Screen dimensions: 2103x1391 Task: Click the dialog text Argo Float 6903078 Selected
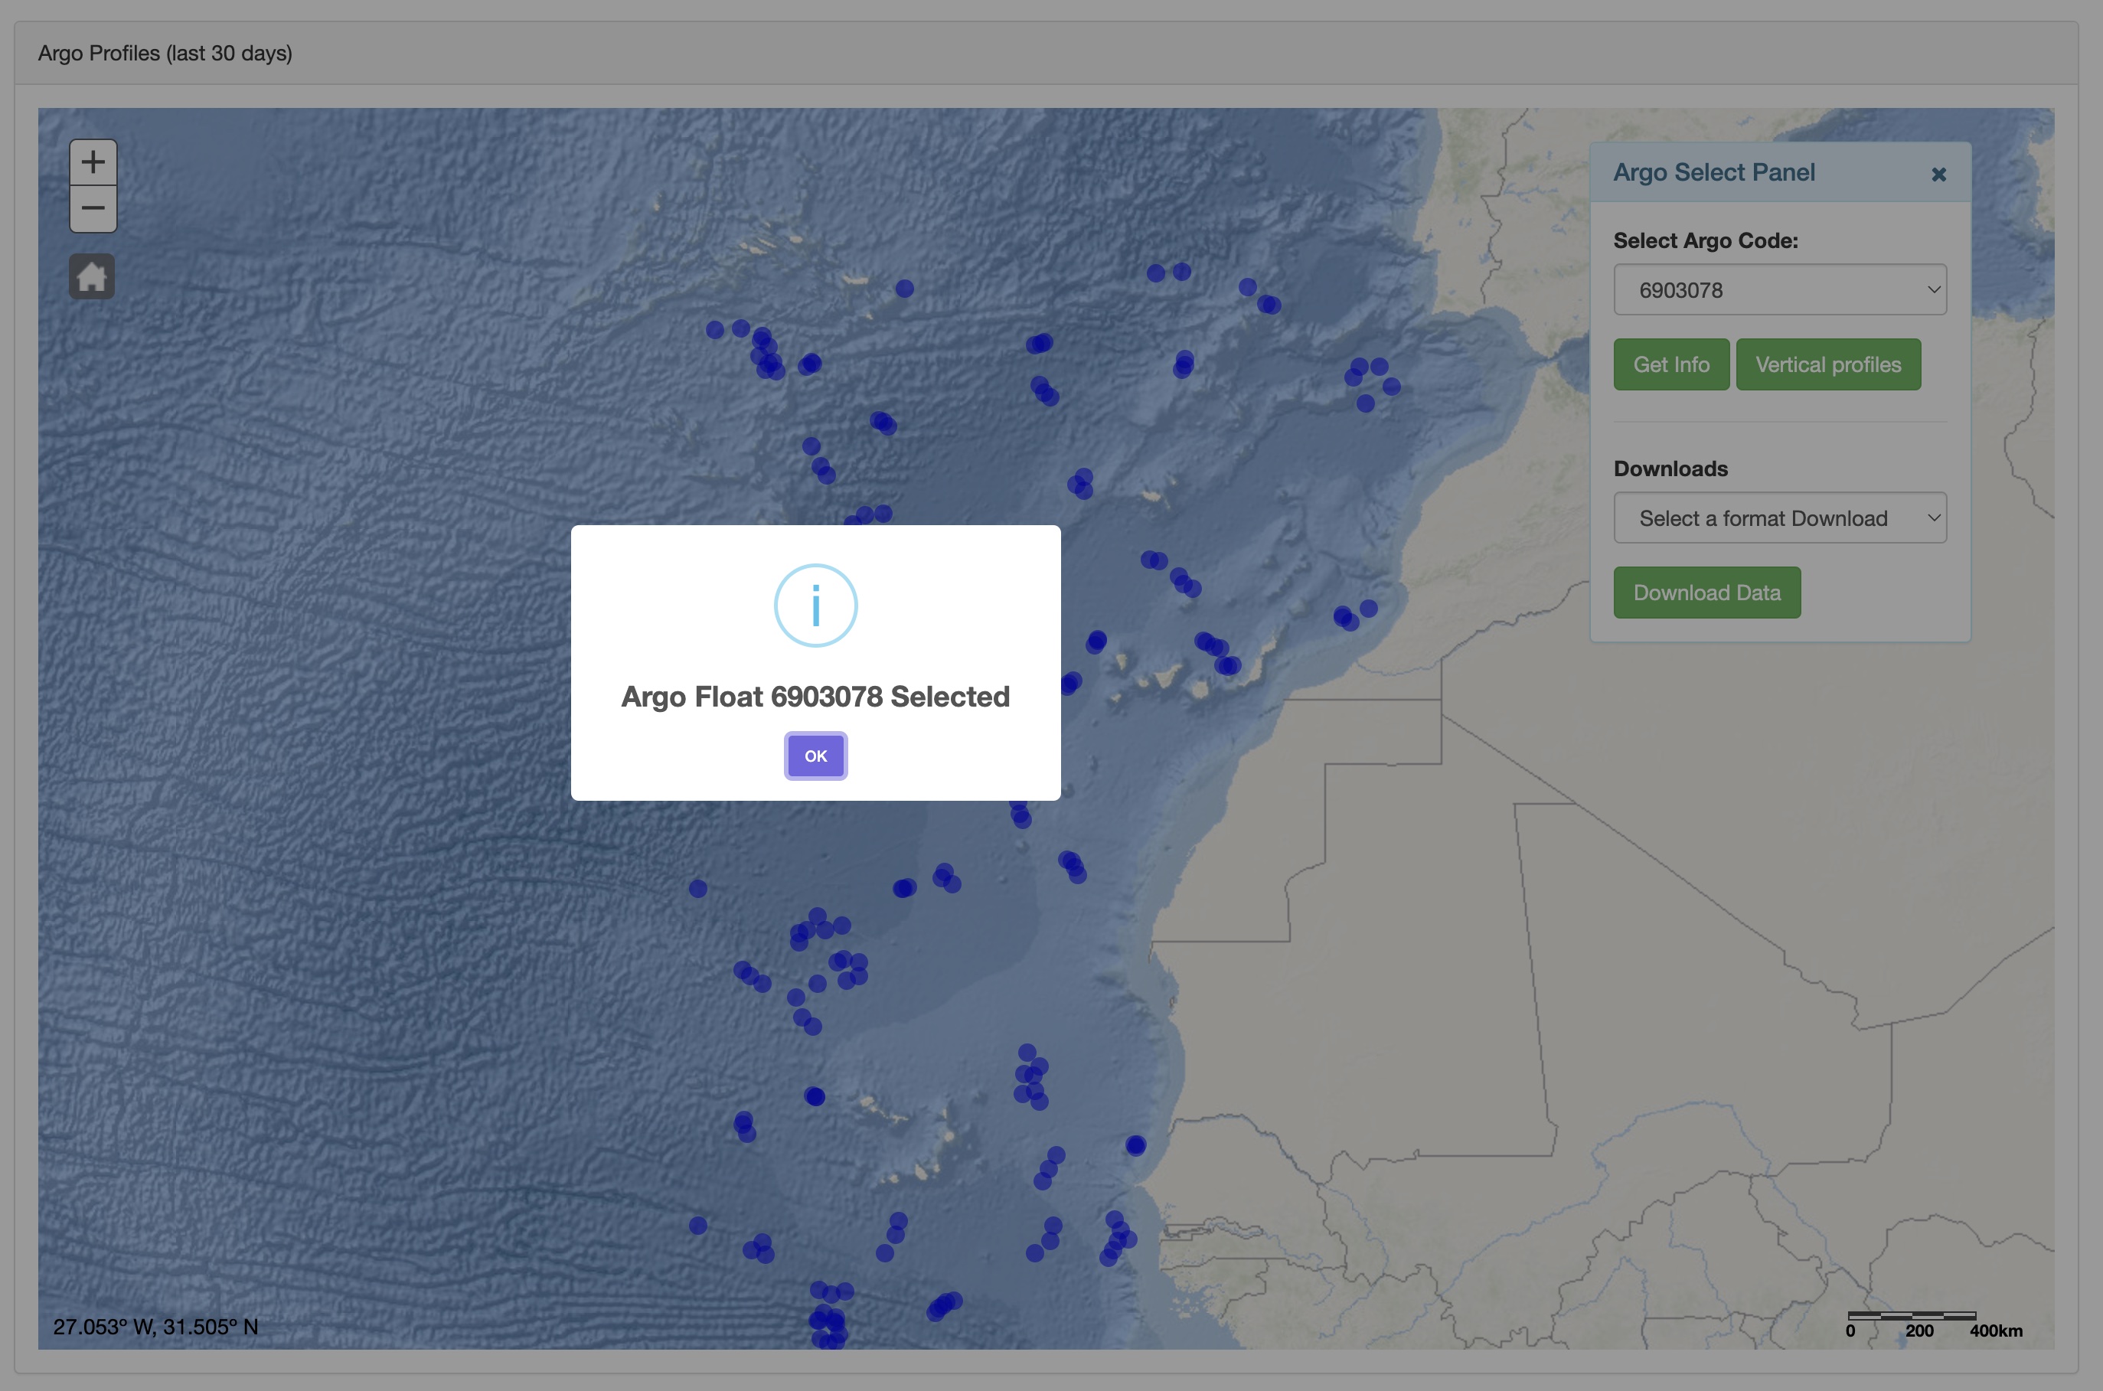click(x=815, y=697)
